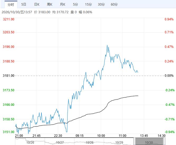Viewport: 176px width, 145px height.
Task: Click 10/28 in the navigator timeline
Action: (89, 143)
